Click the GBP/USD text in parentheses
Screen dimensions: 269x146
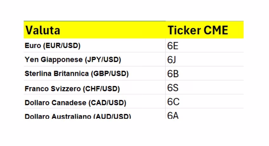coord(110,74)
